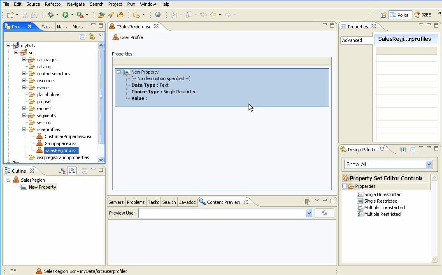This screenshot has width=442, height=275.
Task: Click the Debug bug icon
Action: (x=51, y=15)
